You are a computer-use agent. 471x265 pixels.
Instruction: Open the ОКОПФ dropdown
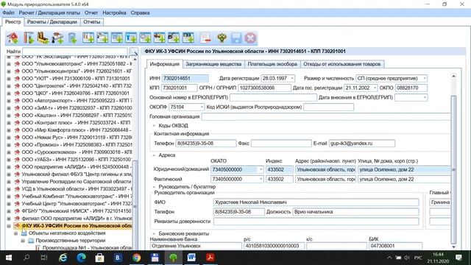pos(202,107)
